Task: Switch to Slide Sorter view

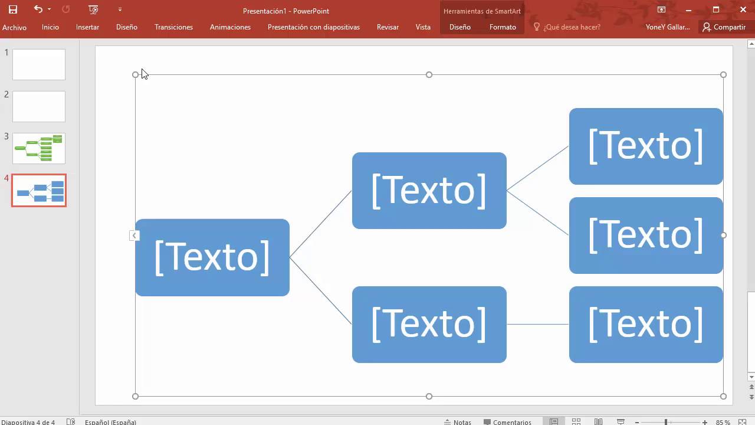Action: [576, 421]
